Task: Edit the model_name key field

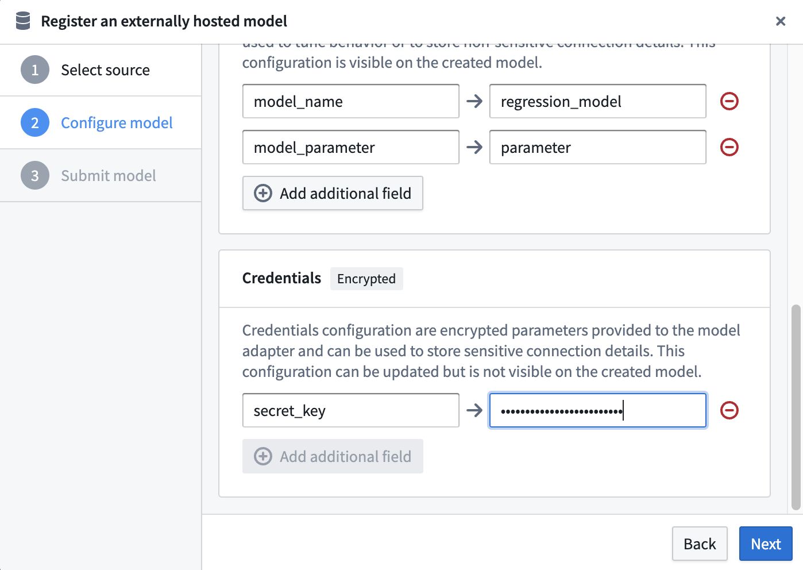Action: click(x=351, y=101)
